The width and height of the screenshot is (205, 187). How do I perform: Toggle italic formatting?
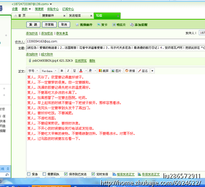click(68, 71)
